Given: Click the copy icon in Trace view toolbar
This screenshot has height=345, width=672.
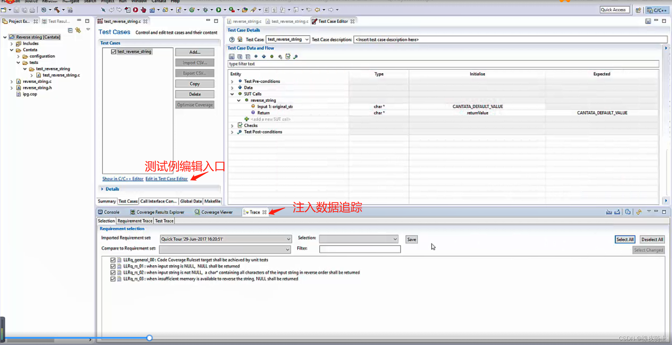Looking at the screenshot, I should [628, 212].
